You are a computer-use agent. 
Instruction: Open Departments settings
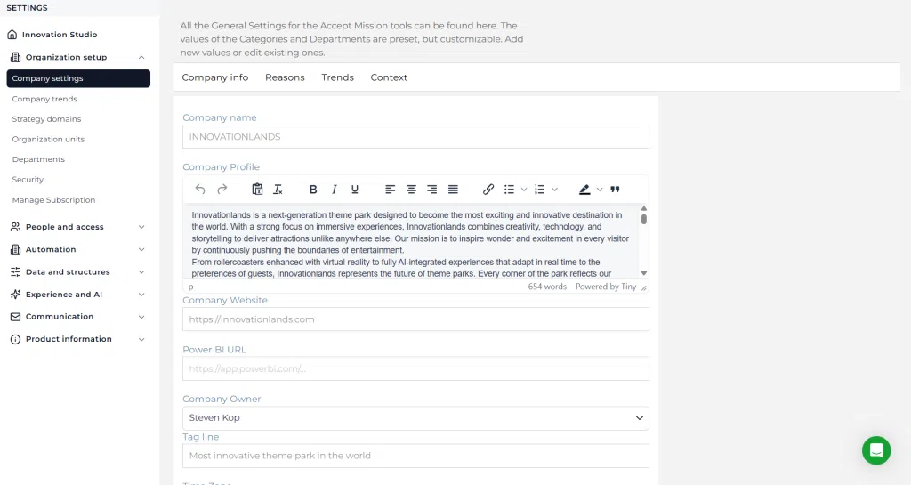38,159
